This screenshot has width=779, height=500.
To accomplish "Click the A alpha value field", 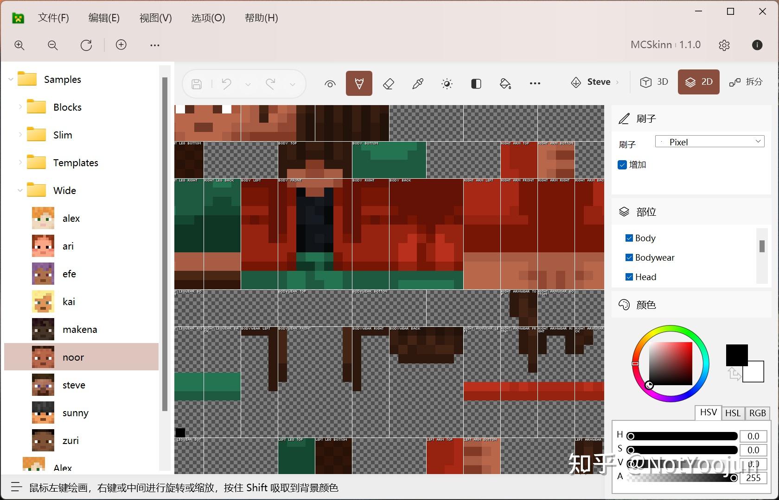I will click(753, 478).
